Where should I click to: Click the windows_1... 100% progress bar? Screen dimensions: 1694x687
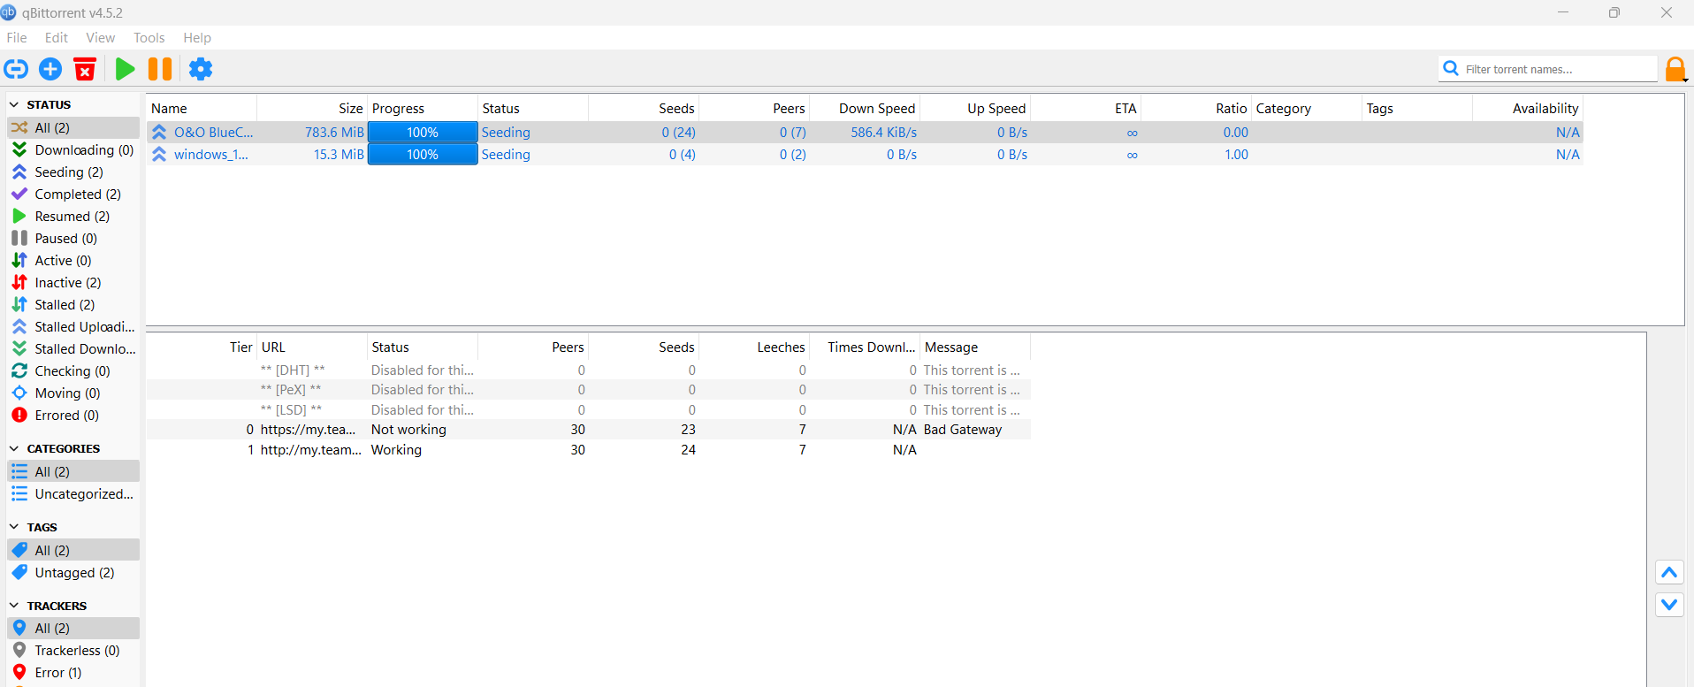[423, 155]
